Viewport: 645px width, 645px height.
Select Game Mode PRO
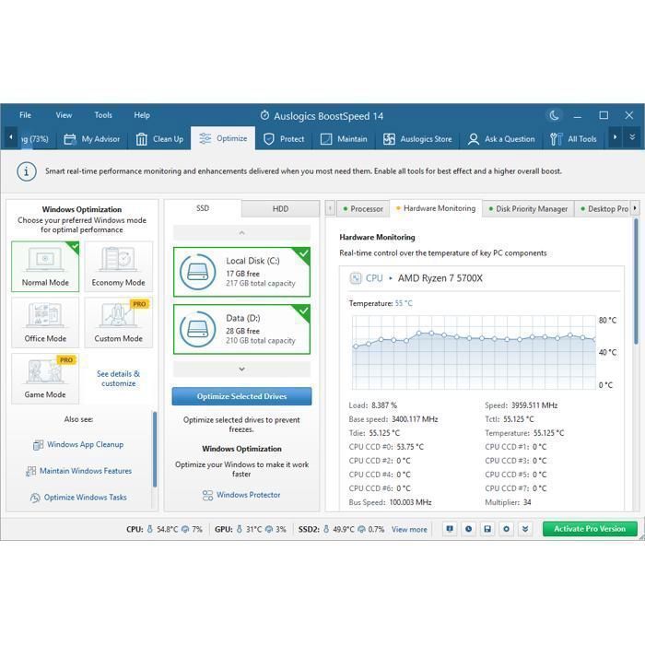click(x=45, y=379)
